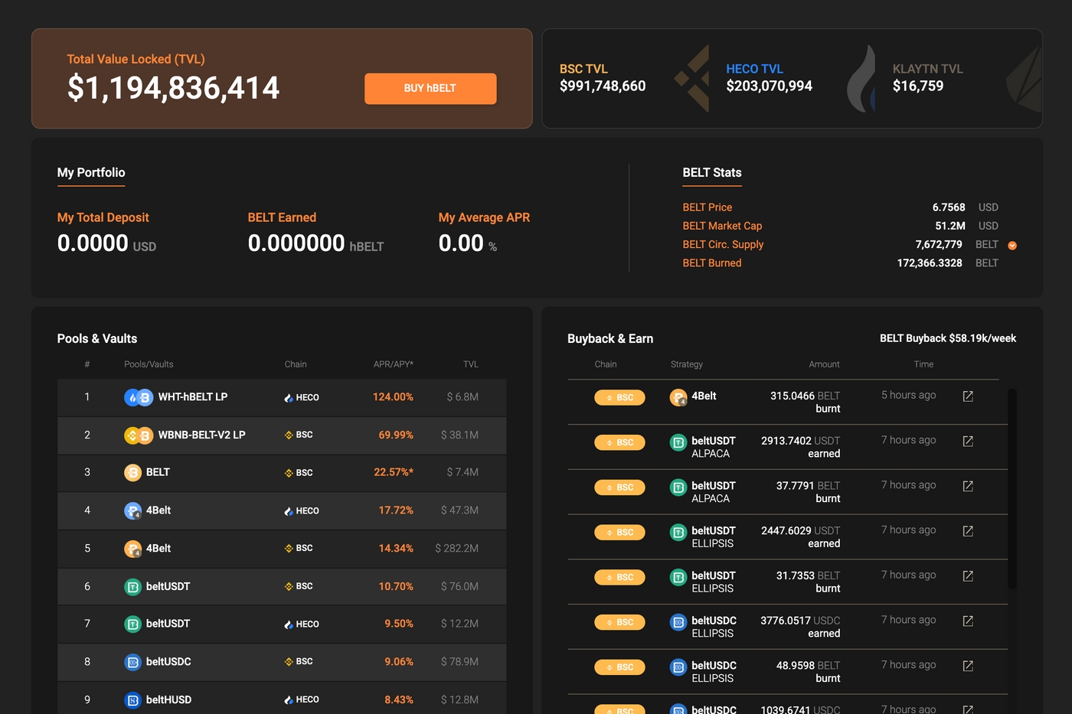Screen dimensions: 1072x714
Task: Click the beltHUSD pool icon
Action: click(x=132, y=700)
